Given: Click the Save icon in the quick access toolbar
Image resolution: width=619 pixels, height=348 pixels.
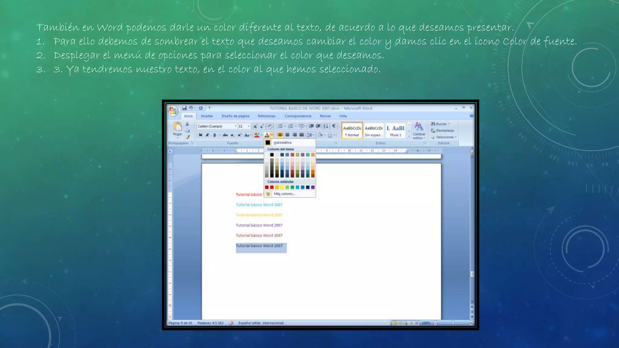Looking at the screenshot, I should click(x=184, y=108).
